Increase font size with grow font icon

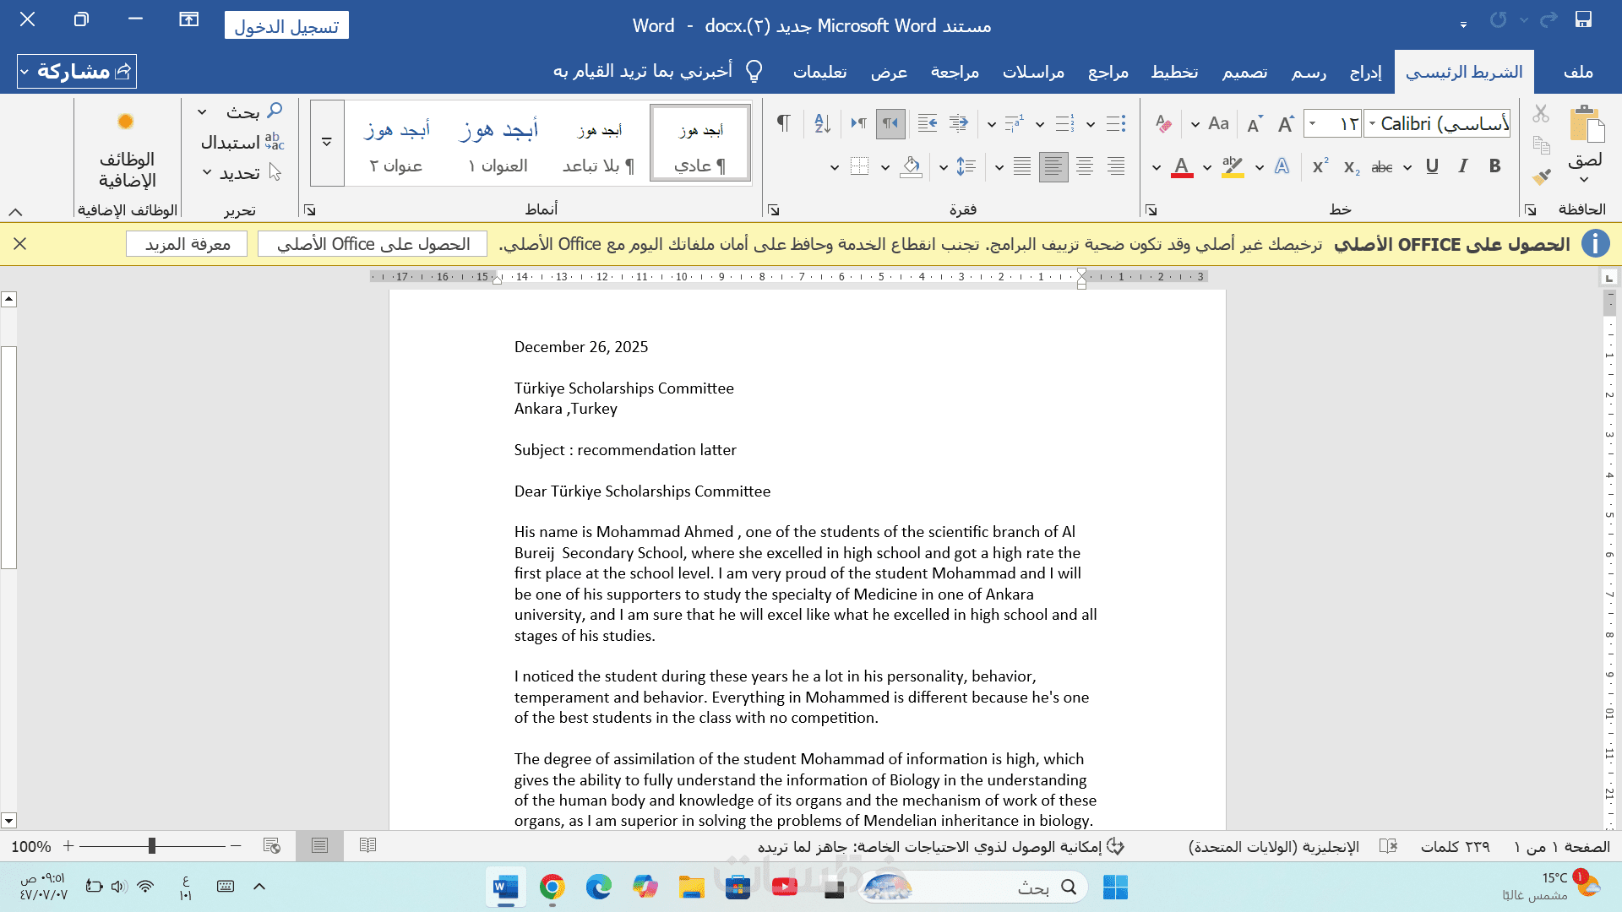pyautogui.click(x=1285, y=124)
